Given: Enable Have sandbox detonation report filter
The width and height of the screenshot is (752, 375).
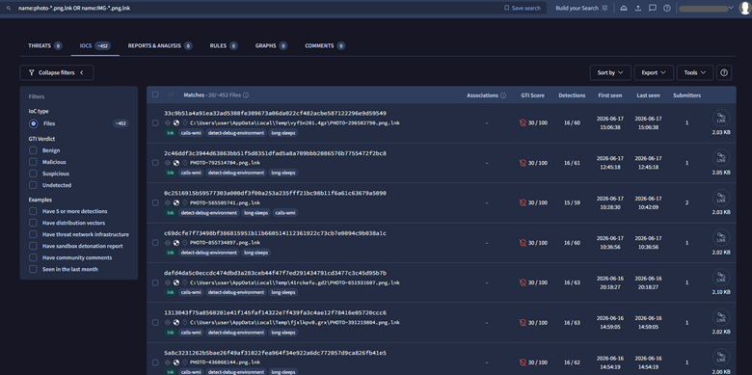Looking at the screenshot, I should (33, 246).
